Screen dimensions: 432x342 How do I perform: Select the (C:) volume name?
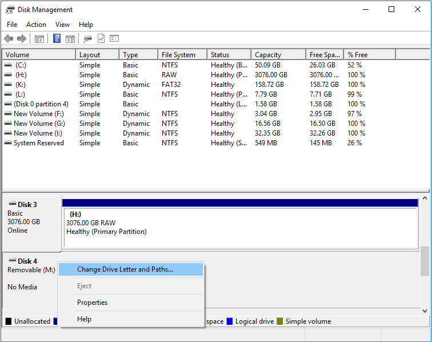[x=21, y=65]
